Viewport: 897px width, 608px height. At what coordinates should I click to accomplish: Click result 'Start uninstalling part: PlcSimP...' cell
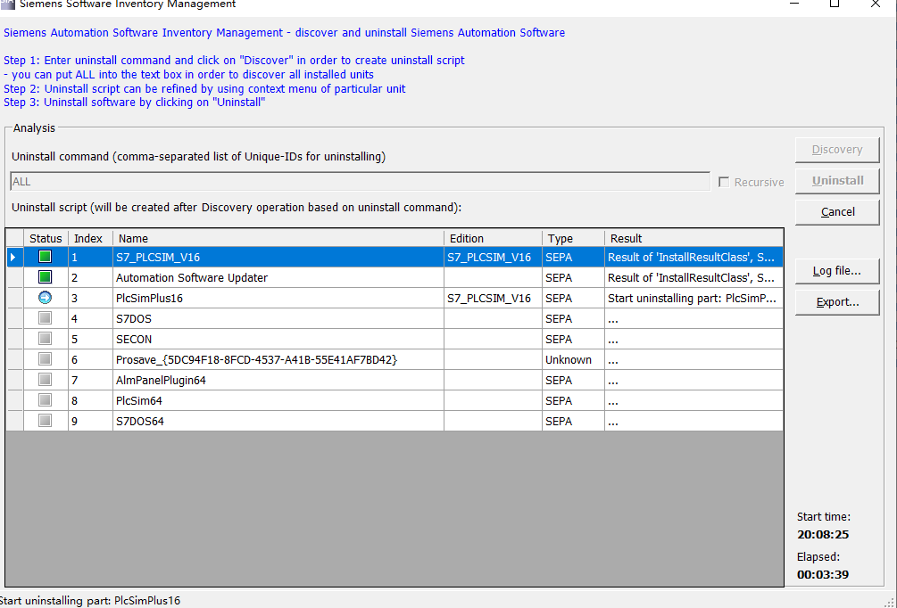click(694, 299)
